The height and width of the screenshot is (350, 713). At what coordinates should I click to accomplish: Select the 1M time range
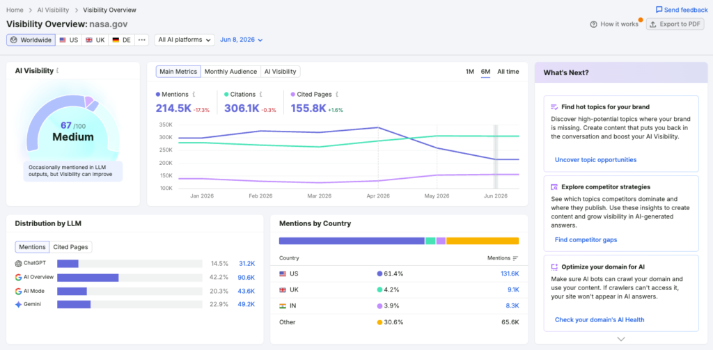[x=470, y=72]
